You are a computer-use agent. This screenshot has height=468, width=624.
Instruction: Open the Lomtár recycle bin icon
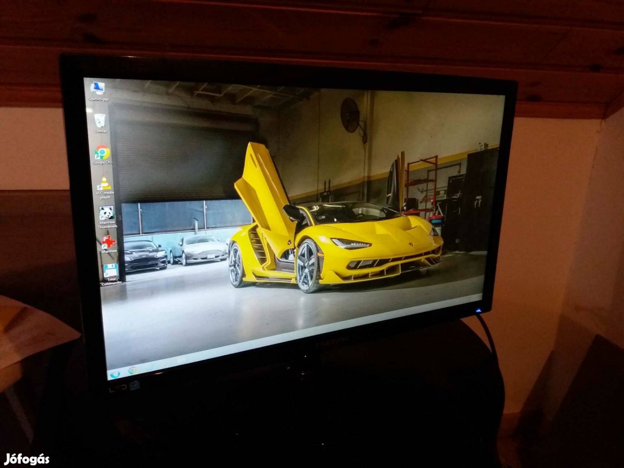pyautogui.click(x=100, y=123)
